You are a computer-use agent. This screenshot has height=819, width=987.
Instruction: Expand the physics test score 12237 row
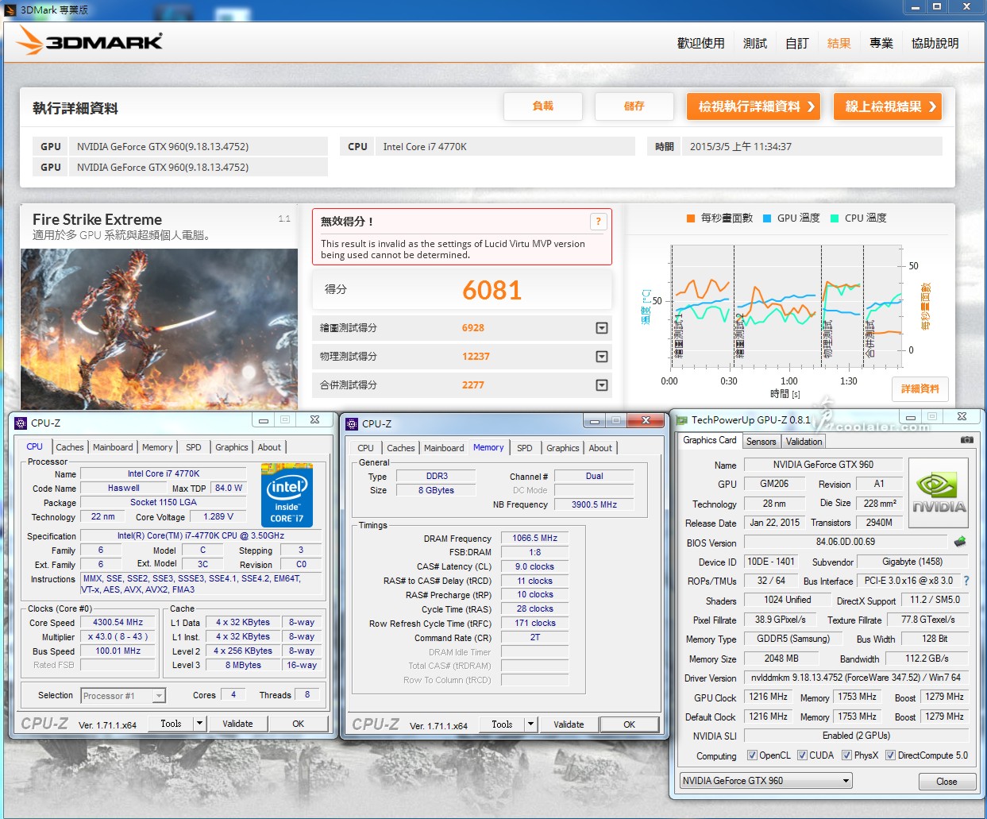602,357
